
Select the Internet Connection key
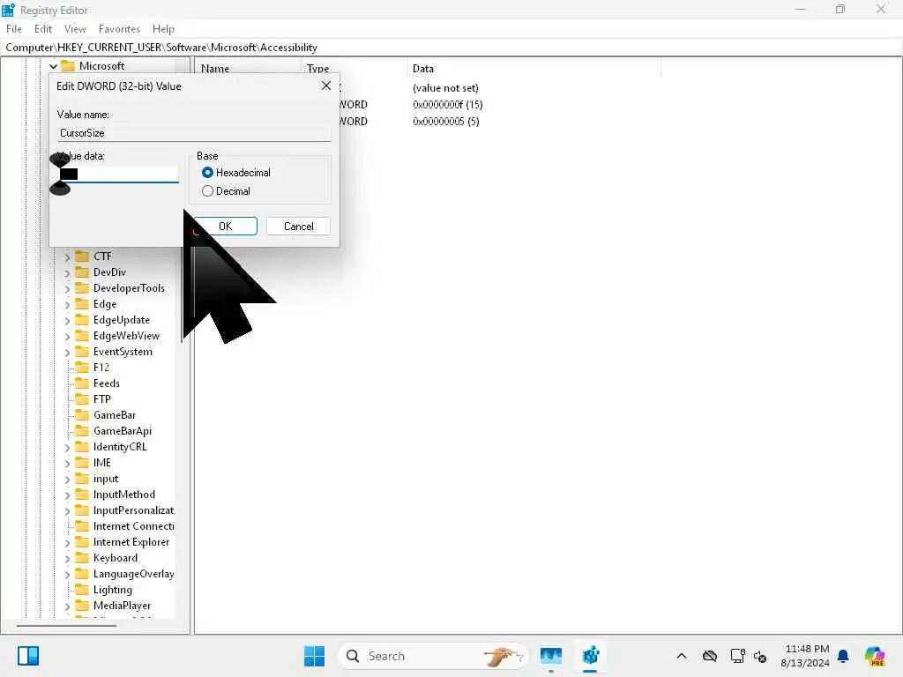(134, 526)
